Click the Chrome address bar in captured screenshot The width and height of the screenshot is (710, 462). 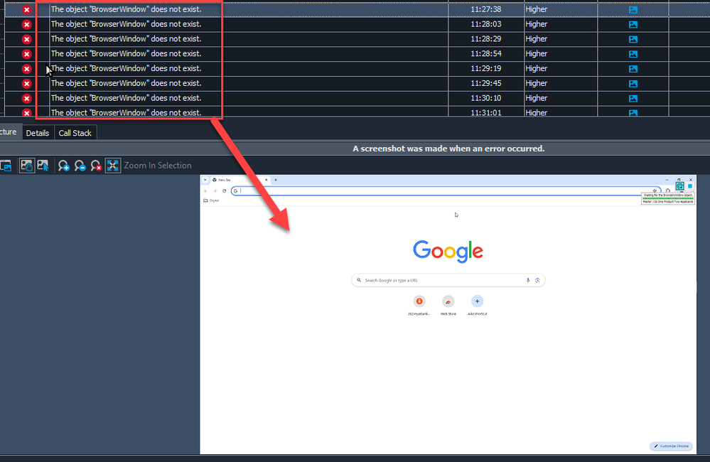tap(446, 190)
